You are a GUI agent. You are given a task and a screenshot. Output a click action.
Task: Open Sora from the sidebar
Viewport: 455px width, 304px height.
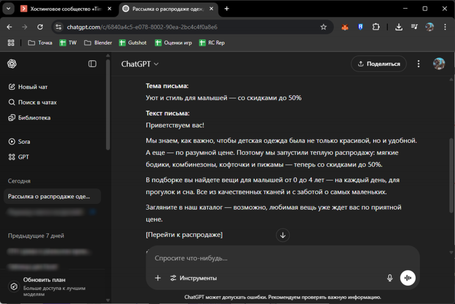pos(20,142)
